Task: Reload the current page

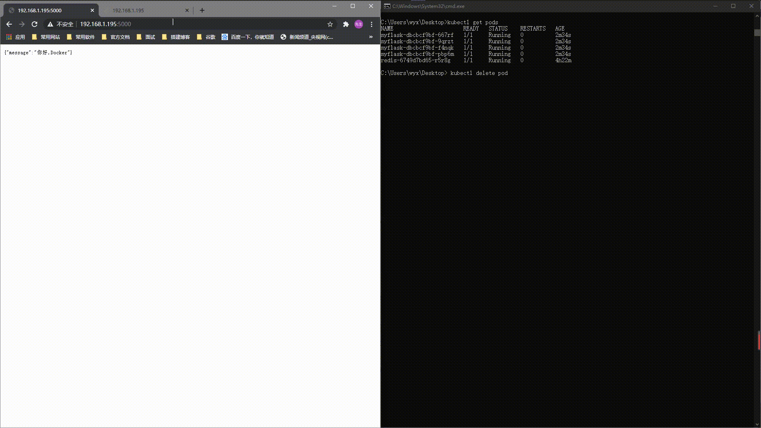Action: [x=34, y=24]
